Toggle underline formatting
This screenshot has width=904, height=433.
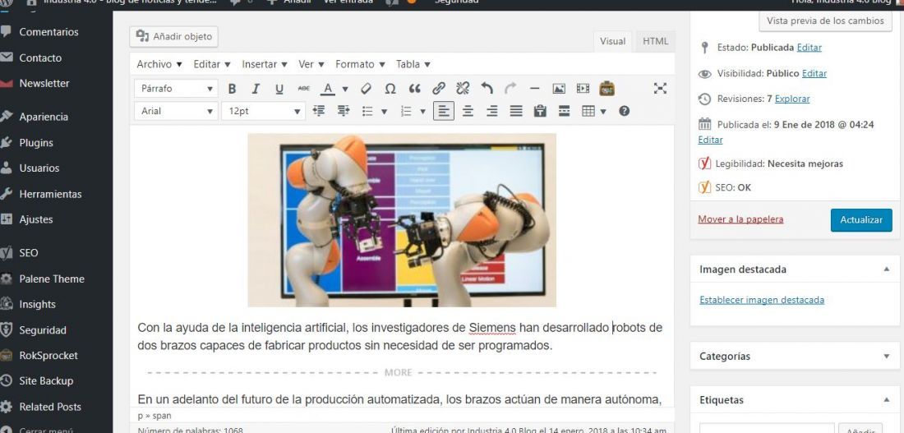[279, 89]
